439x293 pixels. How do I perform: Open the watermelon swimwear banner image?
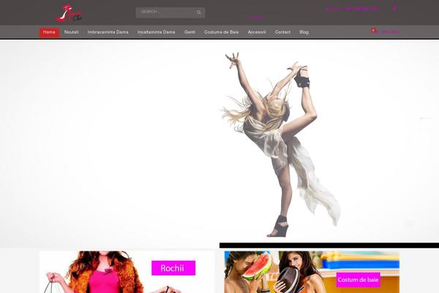[x=312, y=272]
